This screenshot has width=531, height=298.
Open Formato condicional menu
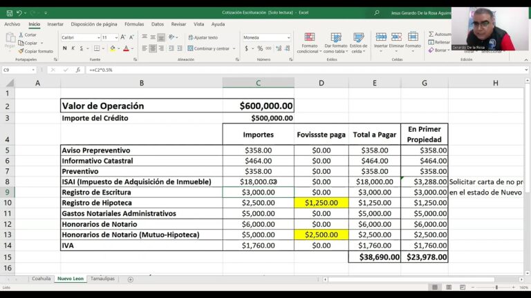309,43
